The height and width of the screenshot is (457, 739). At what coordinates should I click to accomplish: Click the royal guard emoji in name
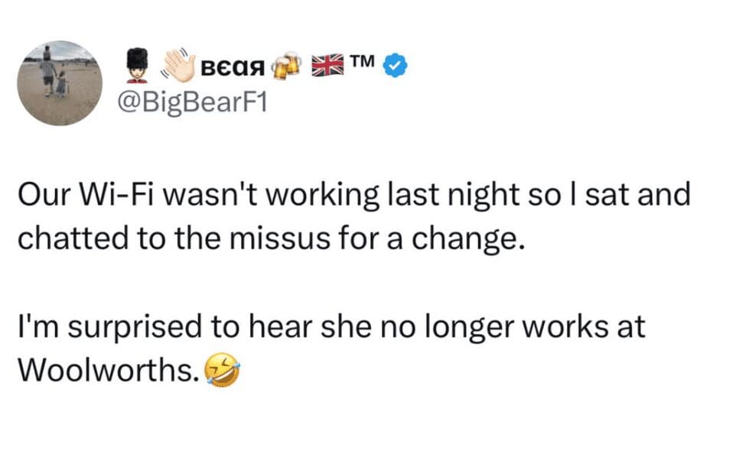point(137,66)
